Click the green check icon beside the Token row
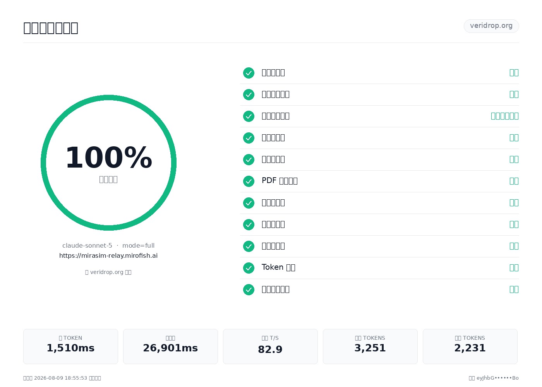 coord(249,268)
